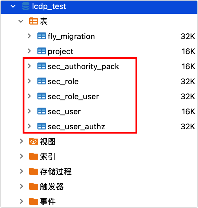Expand the project table node

click(x=29, y=51)
